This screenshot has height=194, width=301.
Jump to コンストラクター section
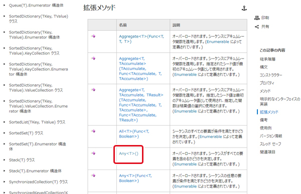(x=271, y=75)
